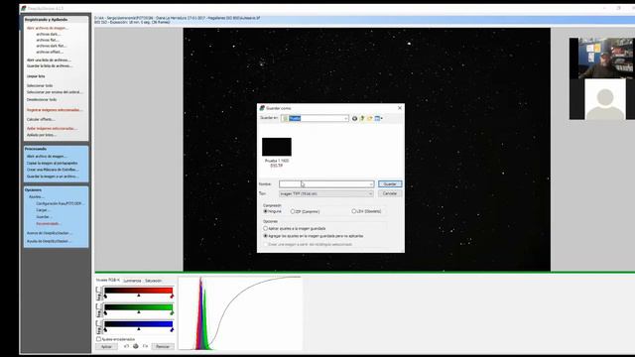This screenshot has width=635, height=357.
Task: Click Registrar imágenes seleccionadas
Action: [x=55, y=110]
